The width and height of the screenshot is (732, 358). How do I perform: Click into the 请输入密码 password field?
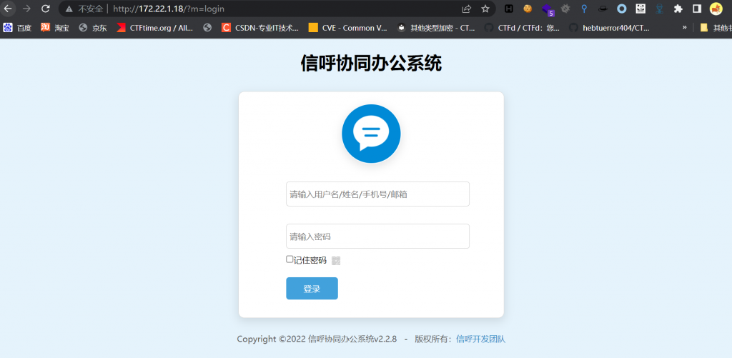(x=377, y=237)
